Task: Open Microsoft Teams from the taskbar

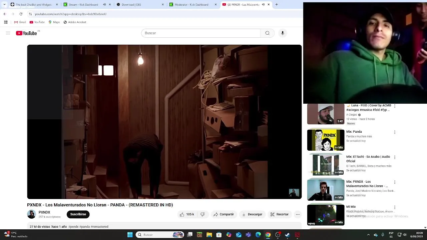Action: tap(248, 235)
